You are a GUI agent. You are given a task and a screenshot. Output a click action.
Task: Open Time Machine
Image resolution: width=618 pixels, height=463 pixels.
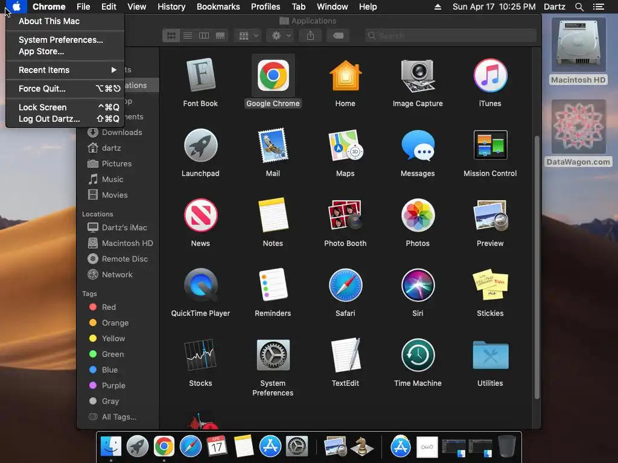pos(418,355)
